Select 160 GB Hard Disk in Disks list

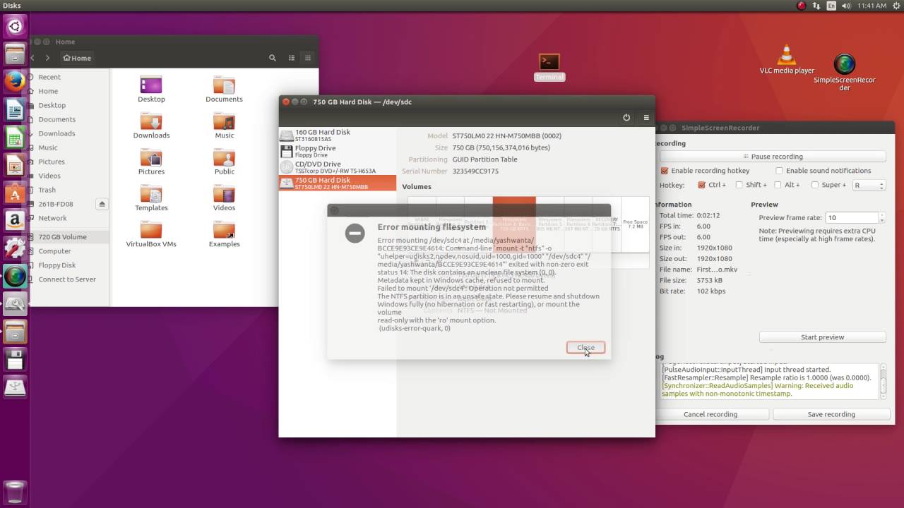(338, 135)
